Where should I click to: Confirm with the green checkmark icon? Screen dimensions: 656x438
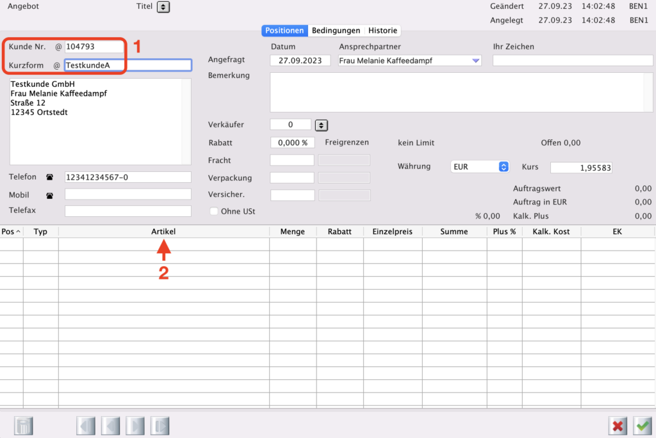(x=642, y=426)
